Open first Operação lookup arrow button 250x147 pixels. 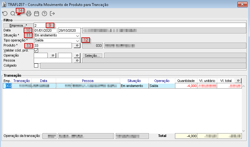point(53,56)
